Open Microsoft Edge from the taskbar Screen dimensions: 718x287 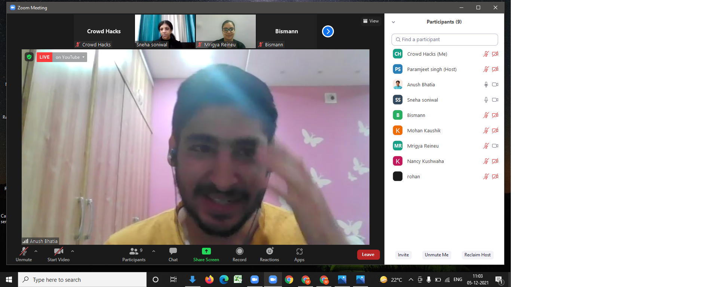(224, 280)
